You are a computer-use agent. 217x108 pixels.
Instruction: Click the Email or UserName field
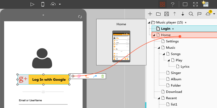tap(43, 102)
